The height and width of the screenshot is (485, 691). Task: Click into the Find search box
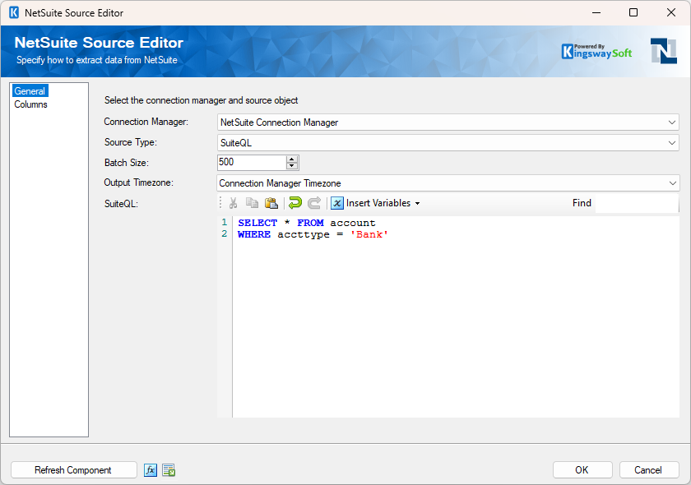(x=637, y=204)
